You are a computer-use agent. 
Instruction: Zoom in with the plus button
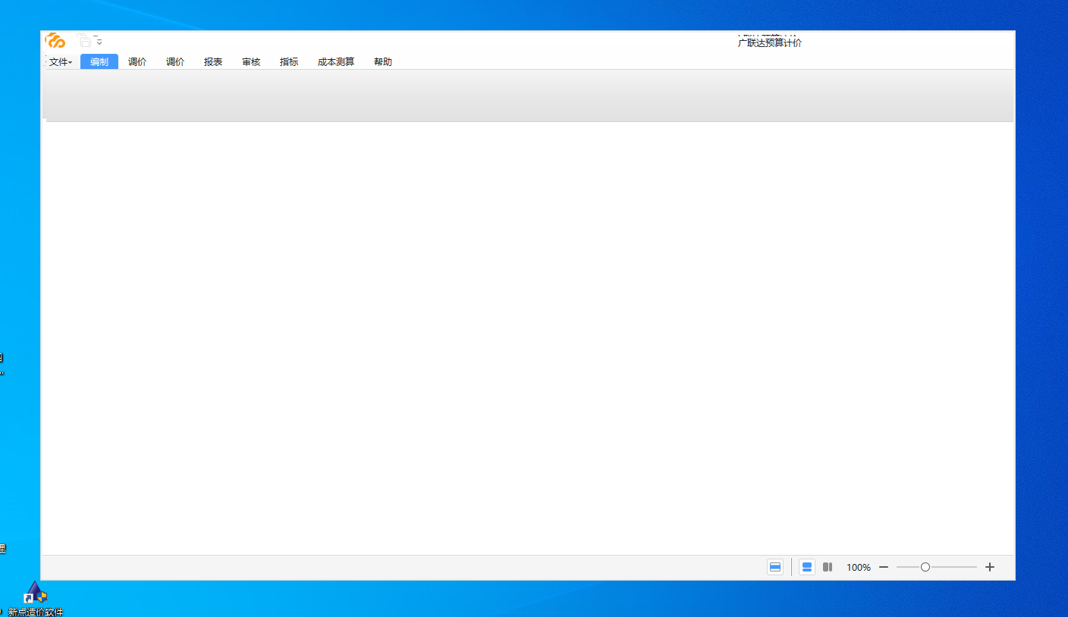tap(990, 567)
